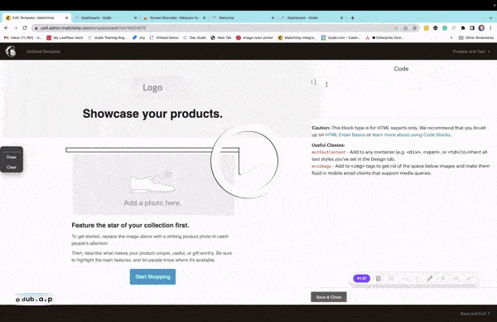Toggle the browser side panel icon
This screenshot has width=497, height=322.
[472, 28]
